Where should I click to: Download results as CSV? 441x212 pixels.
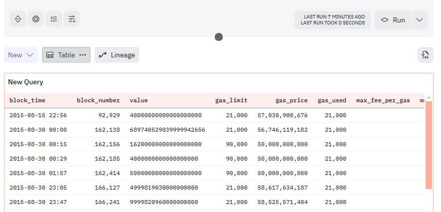425,55
